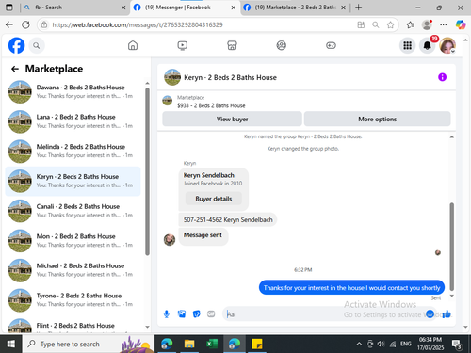Click the back arrow beside Marketplace

15,69
